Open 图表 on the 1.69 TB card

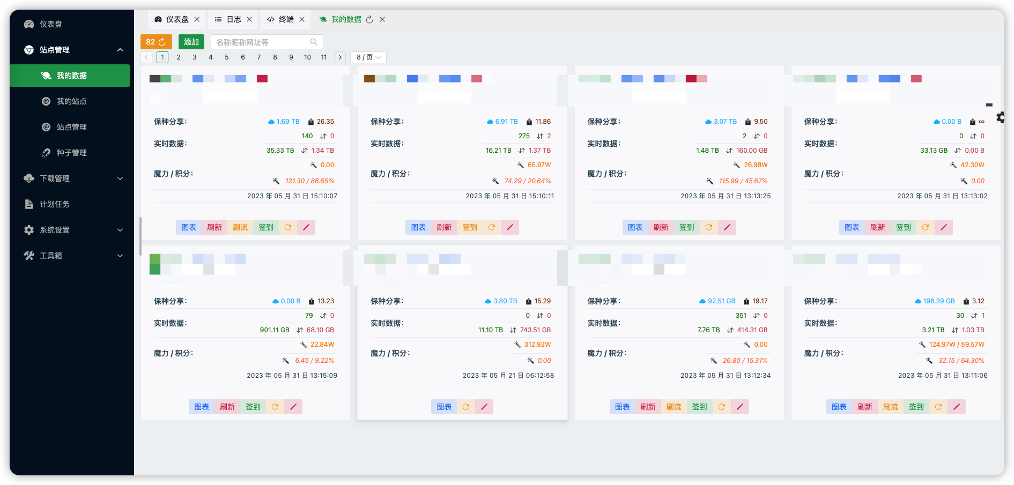tap(189, 227)
